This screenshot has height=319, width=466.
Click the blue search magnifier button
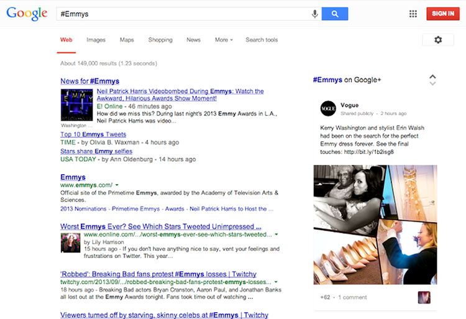[335, 14]
